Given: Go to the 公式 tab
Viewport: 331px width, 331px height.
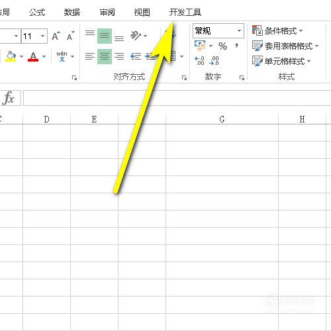Looking at the screenshot, I should 37,13.
